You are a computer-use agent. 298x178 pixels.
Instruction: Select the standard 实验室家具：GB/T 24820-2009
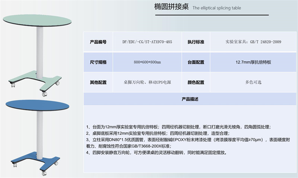tap(253, 42)
